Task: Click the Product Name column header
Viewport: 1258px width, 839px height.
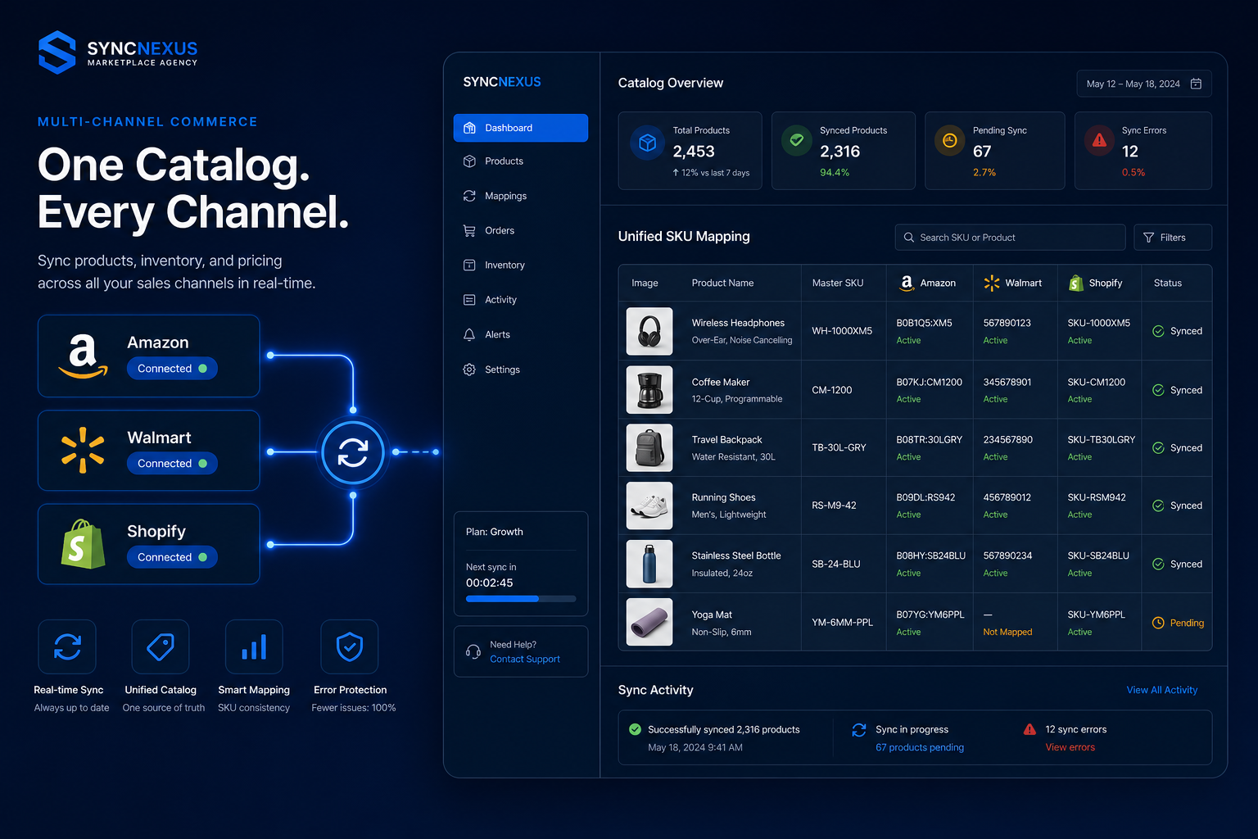Action: click(x=722, y=283)
